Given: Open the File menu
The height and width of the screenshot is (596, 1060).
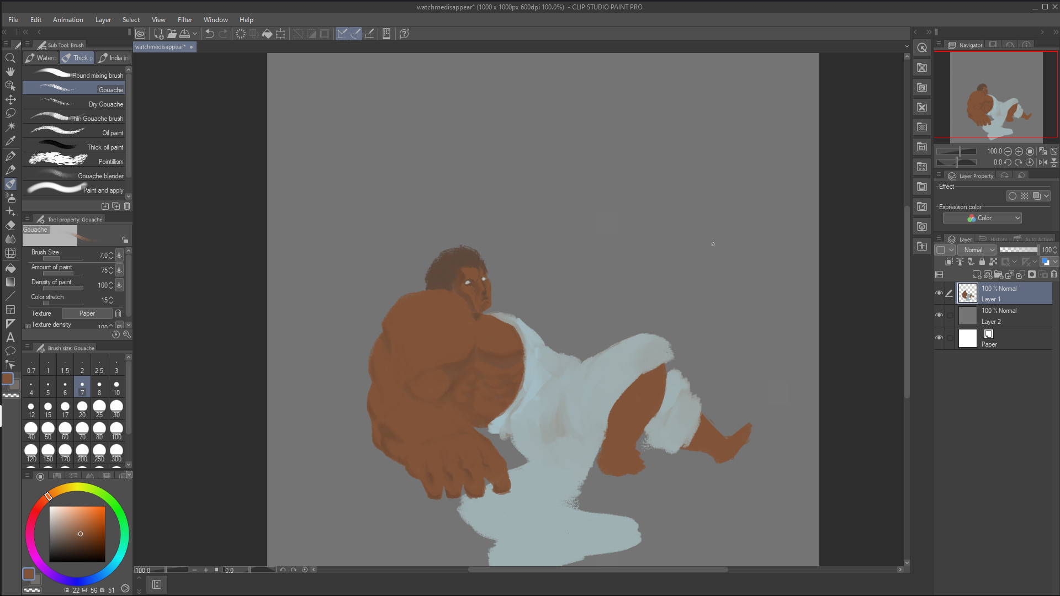Looking at the screenshot, I should [x=13, y=20].
